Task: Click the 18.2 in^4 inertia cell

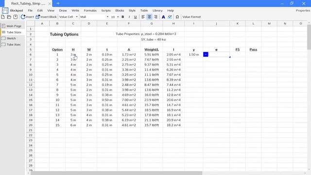Action: coord(173,125)
